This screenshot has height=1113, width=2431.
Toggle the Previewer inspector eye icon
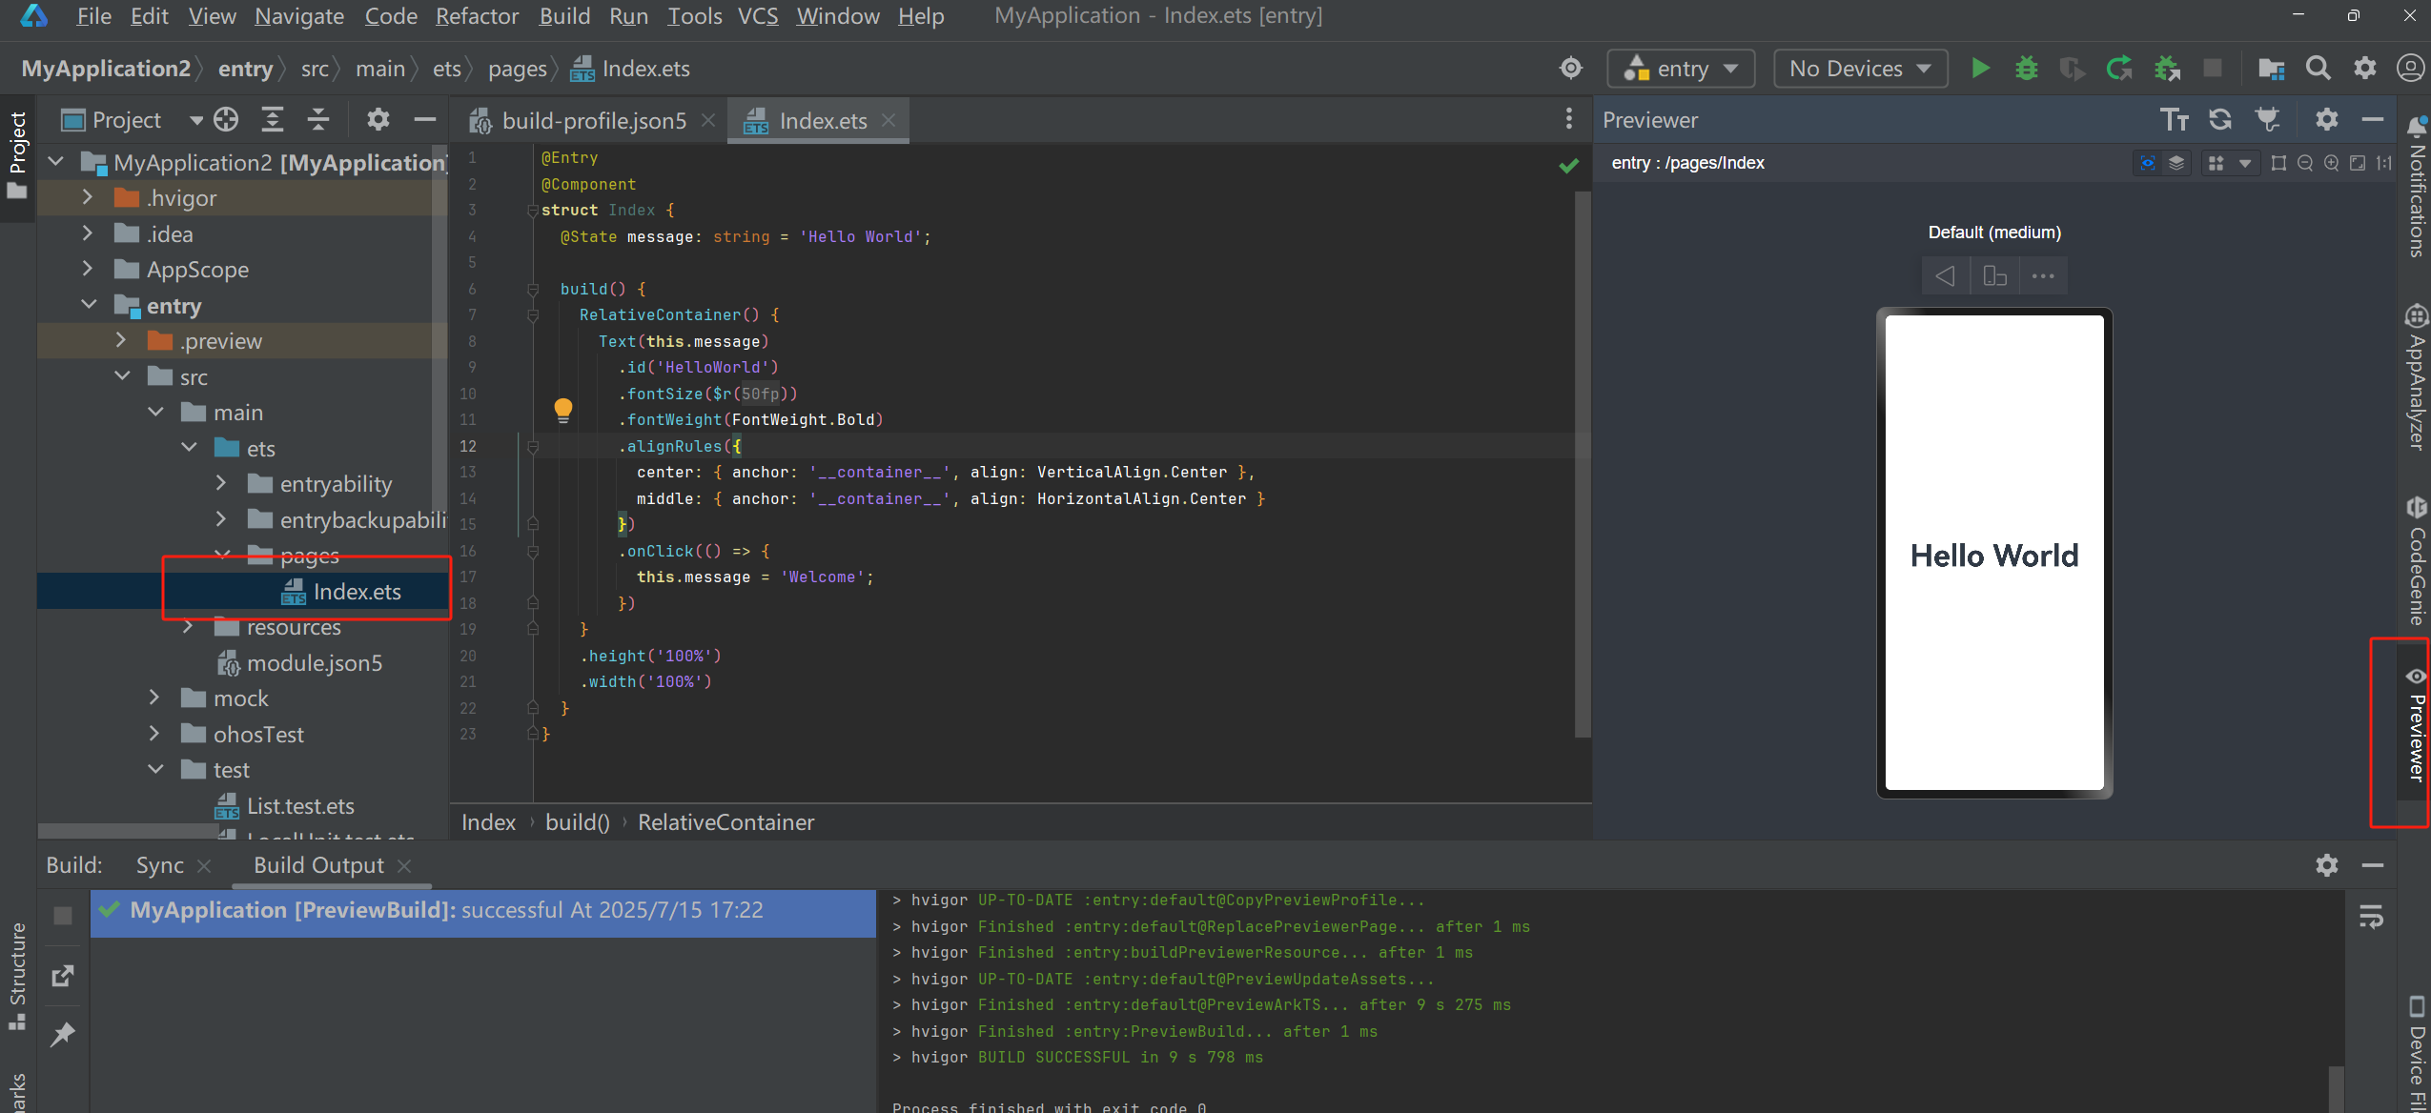click(x=2147, y=164)
